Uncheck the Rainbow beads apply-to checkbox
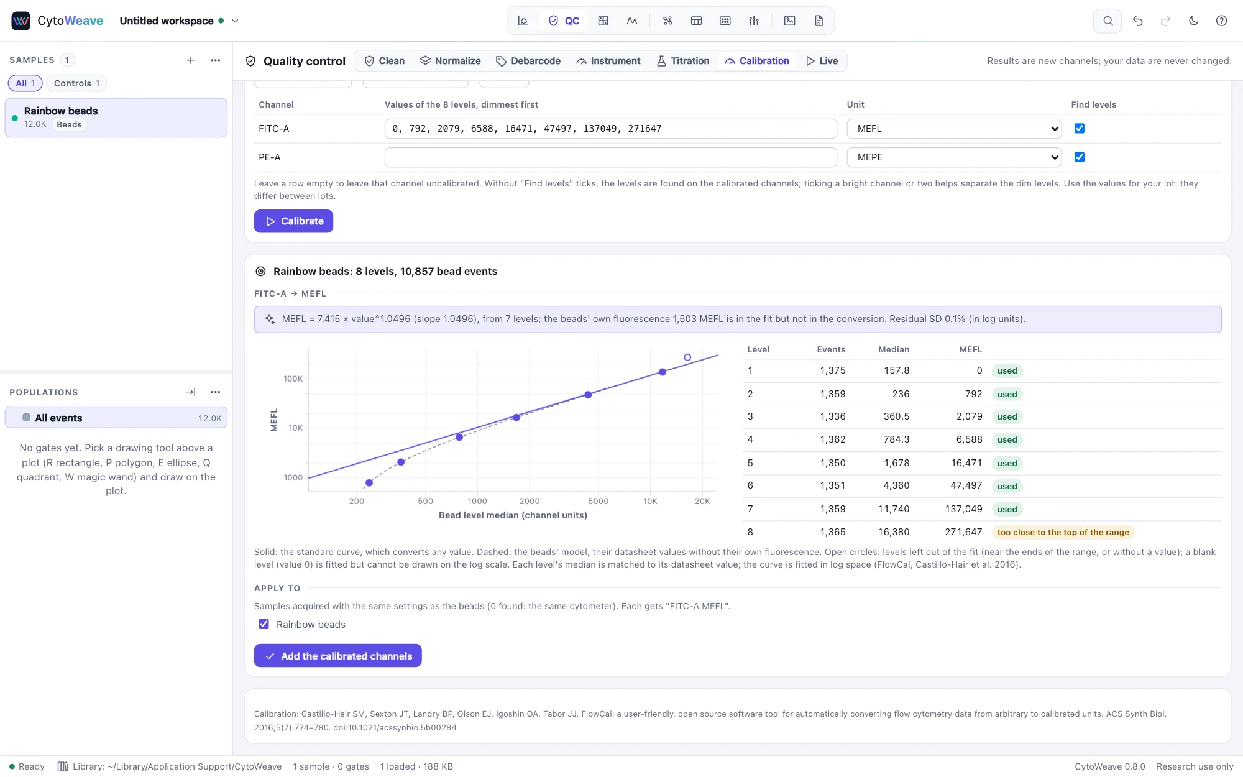Screen dimensions: 1243x777 264,624
